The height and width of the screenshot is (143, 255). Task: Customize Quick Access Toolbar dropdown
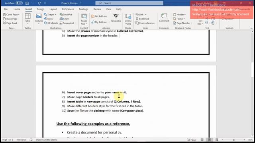pyautogui.click(x=45, y=3)
